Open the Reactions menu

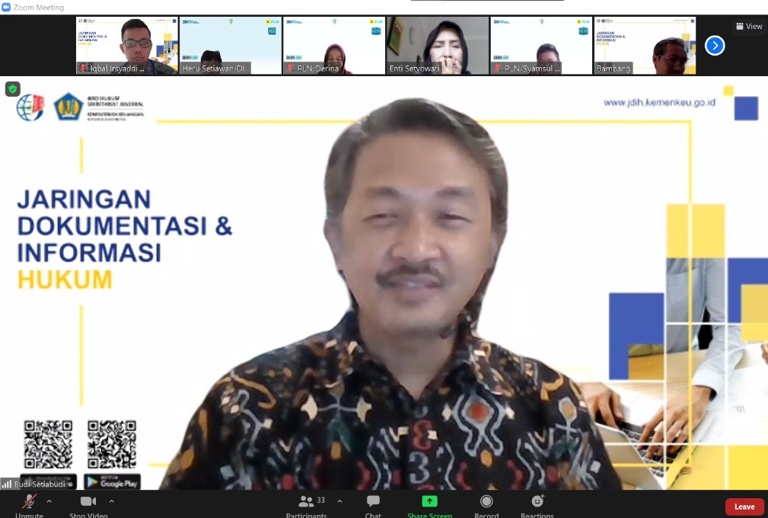[537, 506]
